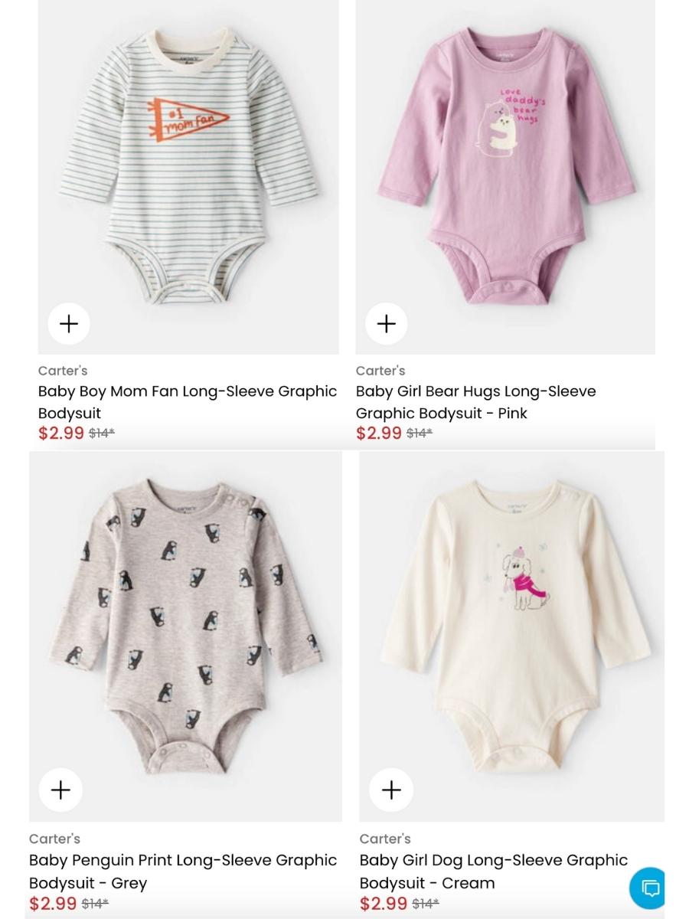This screenshot has width=689, height=919.
Task: Click the quick-add plus icon on Mom Fan bodysuit
Action: [68, 323]
